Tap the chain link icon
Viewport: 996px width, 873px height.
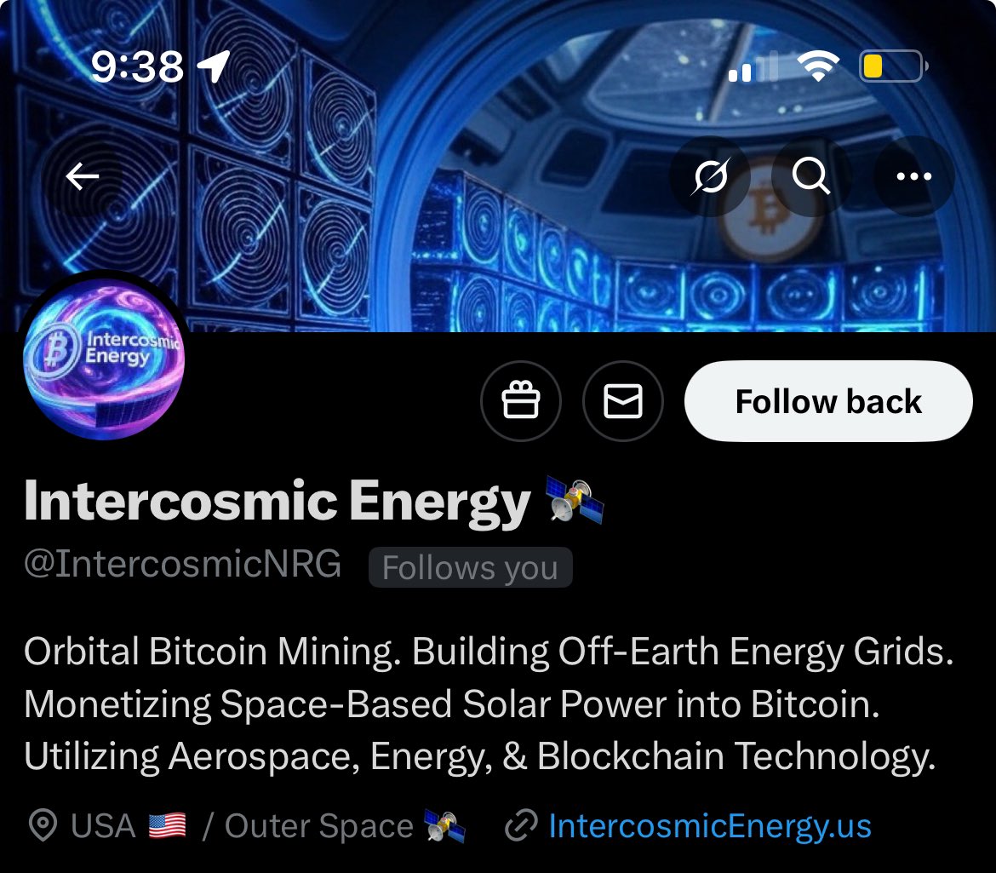tap(522, 826)
